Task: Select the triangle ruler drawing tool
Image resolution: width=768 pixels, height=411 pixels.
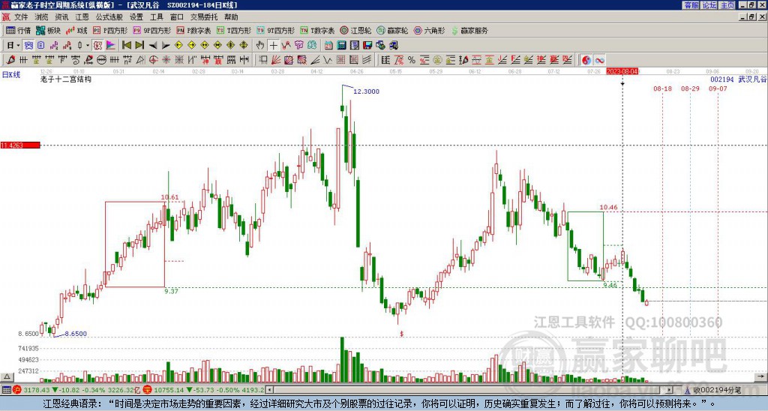Action: point(140,60)
